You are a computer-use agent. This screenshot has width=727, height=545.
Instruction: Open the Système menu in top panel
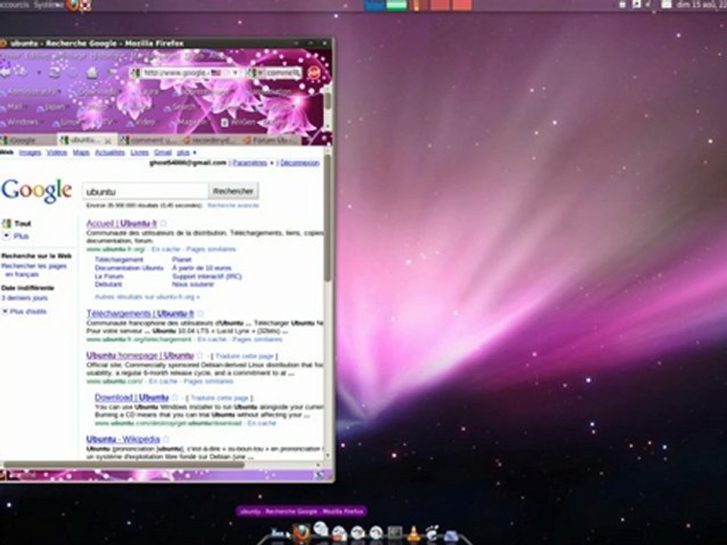tap(48, 5)
